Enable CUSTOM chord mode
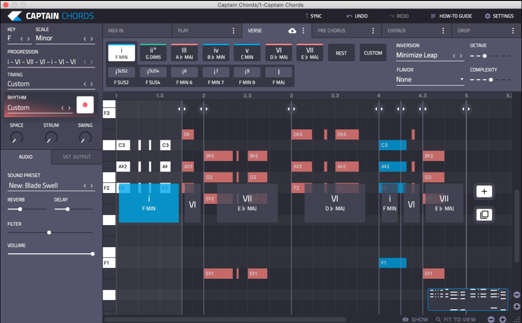This screenshot has width=522, height=323. [x=373, y=52]
